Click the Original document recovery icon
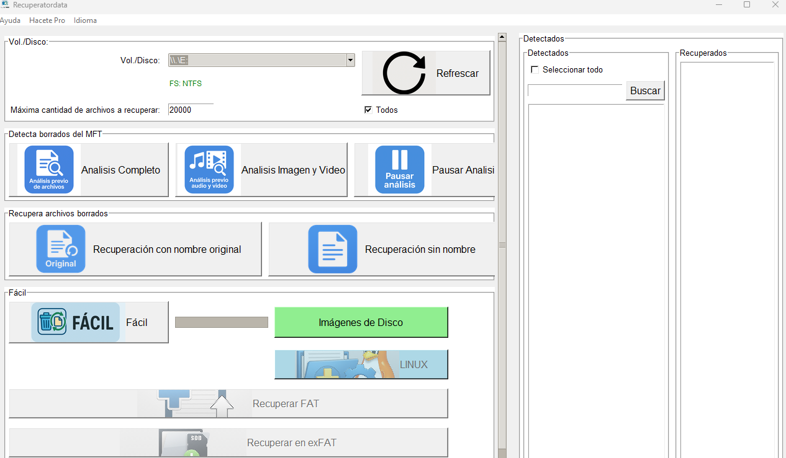The width and height of the screenshot is (786, 458). [x=61, y=249]
